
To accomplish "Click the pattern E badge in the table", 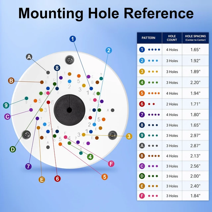I will pyautogui.click(x=142, y=186).
